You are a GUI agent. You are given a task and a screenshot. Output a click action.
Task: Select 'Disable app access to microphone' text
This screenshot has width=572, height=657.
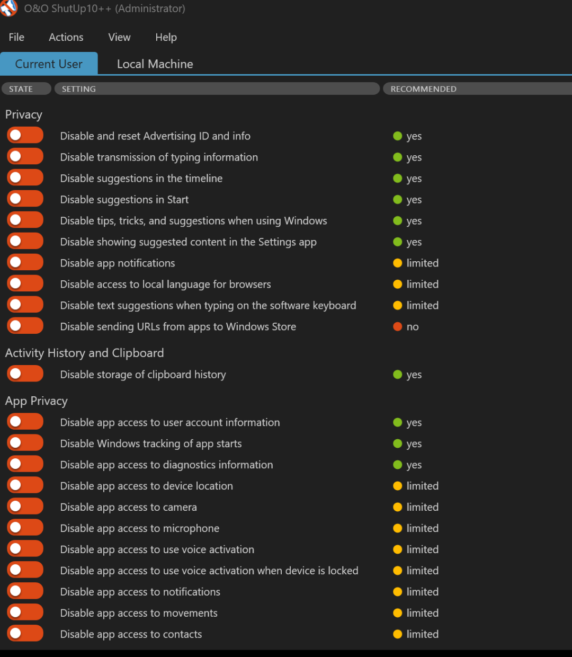coord(140,528)
